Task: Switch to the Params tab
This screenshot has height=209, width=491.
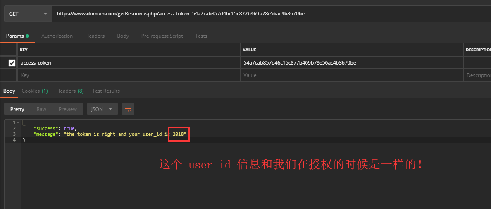Action: coord(17,36)
